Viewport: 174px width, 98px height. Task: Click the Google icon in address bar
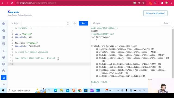pos(135,3)
